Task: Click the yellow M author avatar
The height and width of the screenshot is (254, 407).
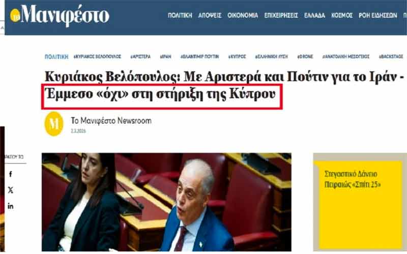Action: click(x=54, y=124)
